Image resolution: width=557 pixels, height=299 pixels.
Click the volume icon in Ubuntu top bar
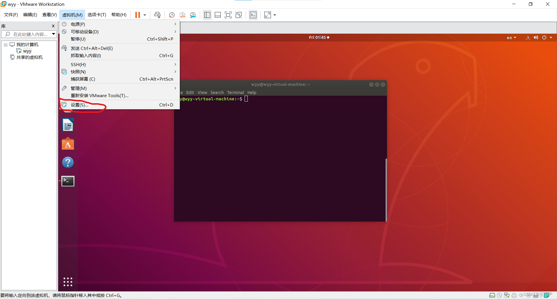[x=536, y=37]
